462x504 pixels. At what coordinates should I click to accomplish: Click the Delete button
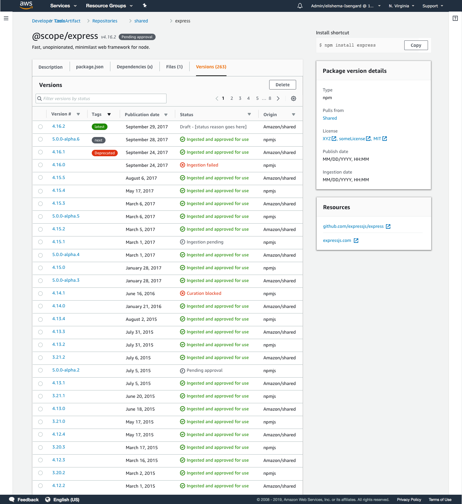[x=283, y=85]
